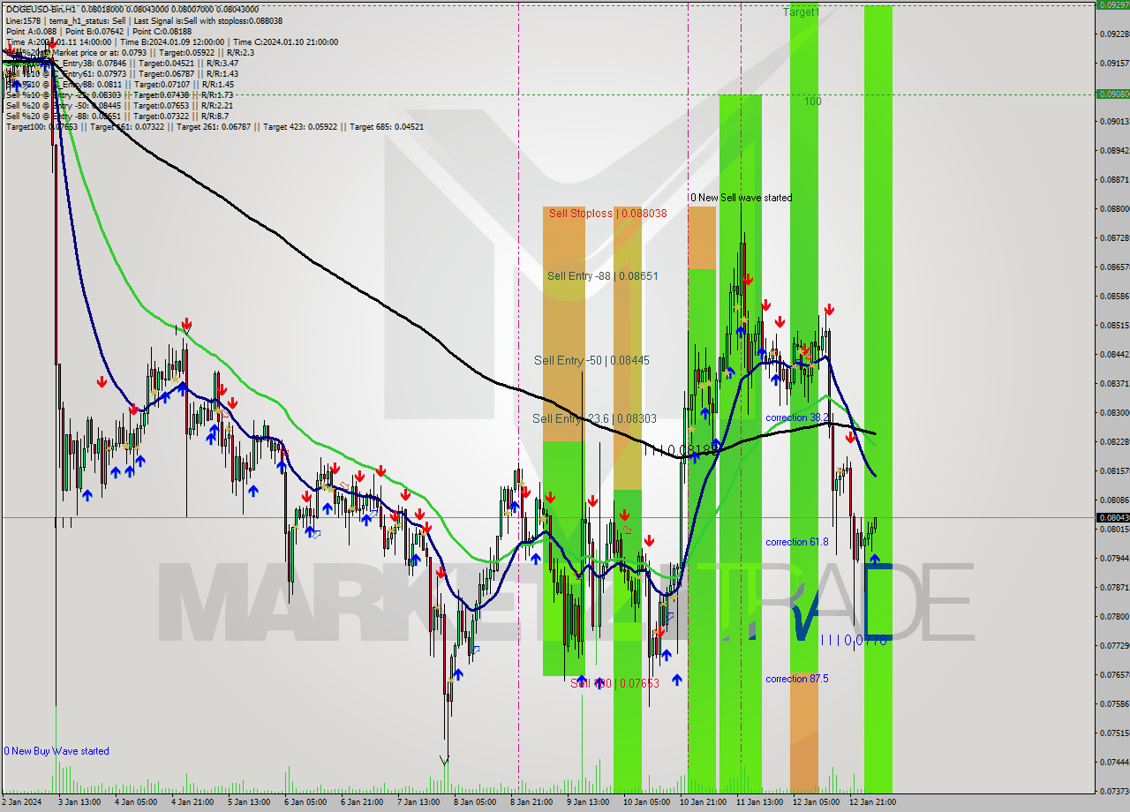This screenshot has height=812, width=1130.
Task: Click the 'Sell Entry -50 | 0.08445' label
Action: pos(591,360)
